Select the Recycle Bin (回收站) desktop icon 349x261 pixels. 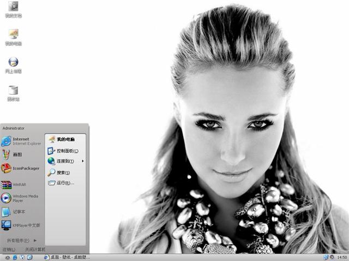click(13, 93)
